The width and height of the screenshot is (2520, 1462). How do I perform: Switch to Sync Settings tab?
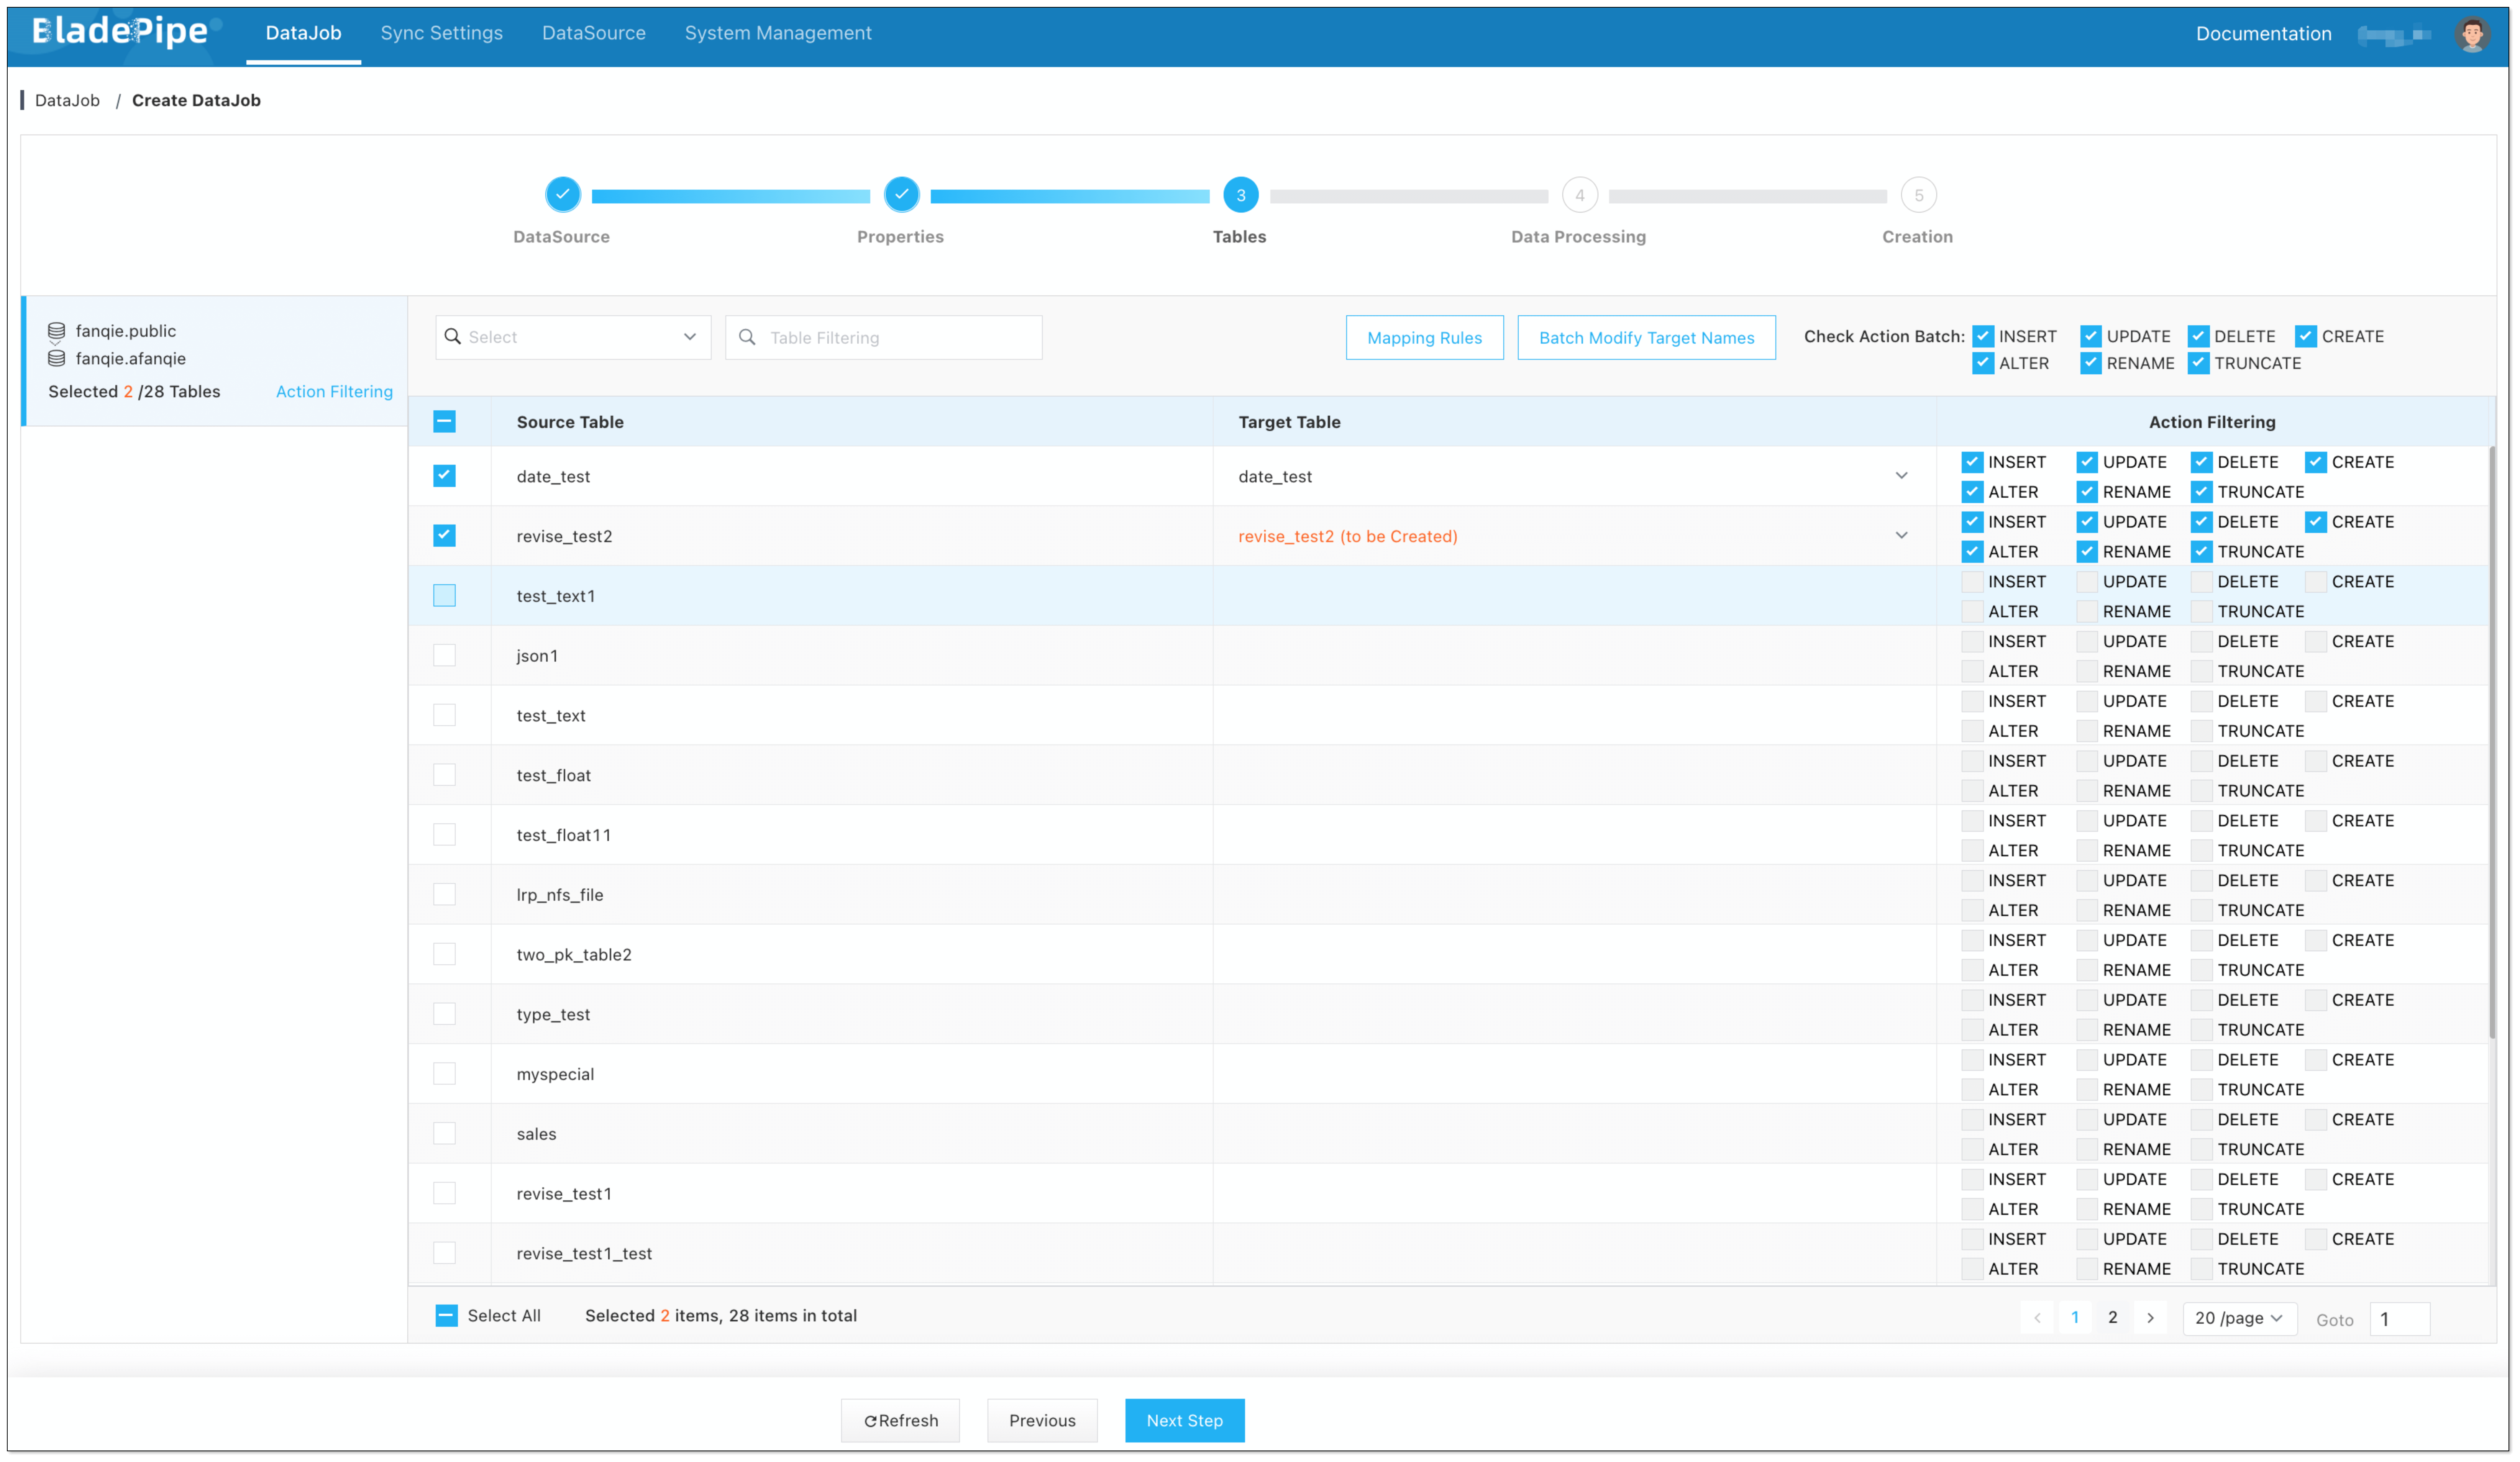point(441,33)
